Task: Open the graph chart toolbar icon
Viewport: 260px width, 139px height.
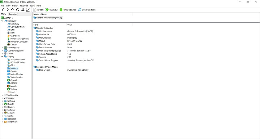Action: pos(28,10)
